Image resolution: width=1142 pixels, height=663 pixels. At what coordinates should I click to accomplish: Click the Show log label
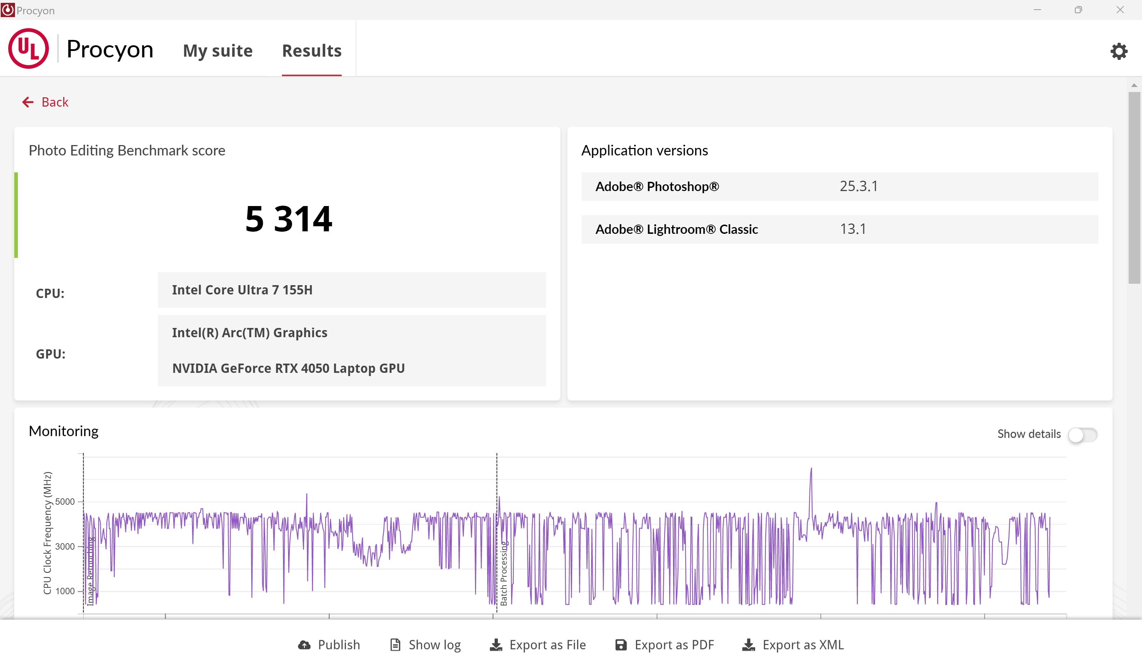[x=434, y=644]
